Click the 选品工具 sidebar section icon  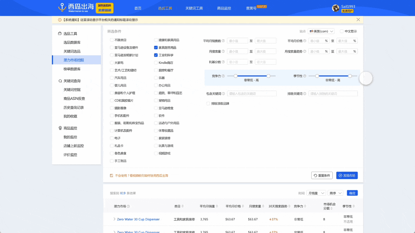pos(60,33)
